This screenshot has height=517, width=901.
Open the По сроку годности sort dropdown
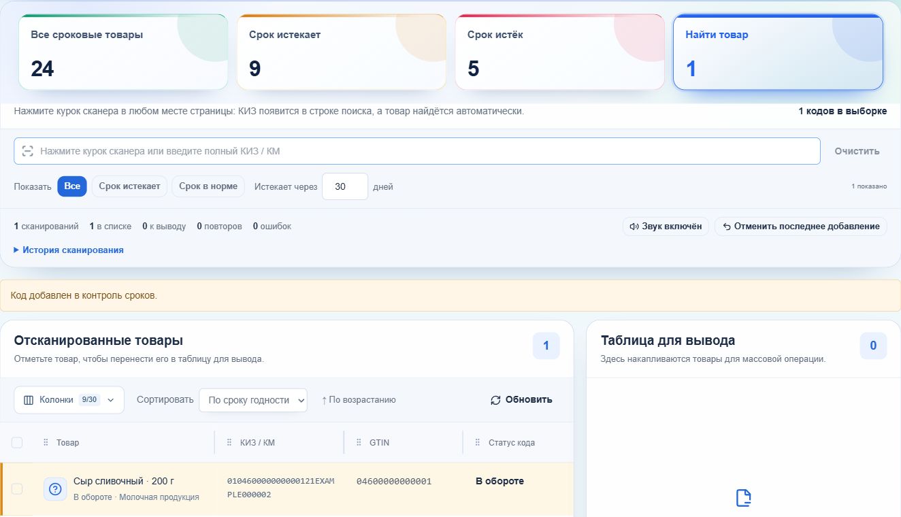point(253,400)
